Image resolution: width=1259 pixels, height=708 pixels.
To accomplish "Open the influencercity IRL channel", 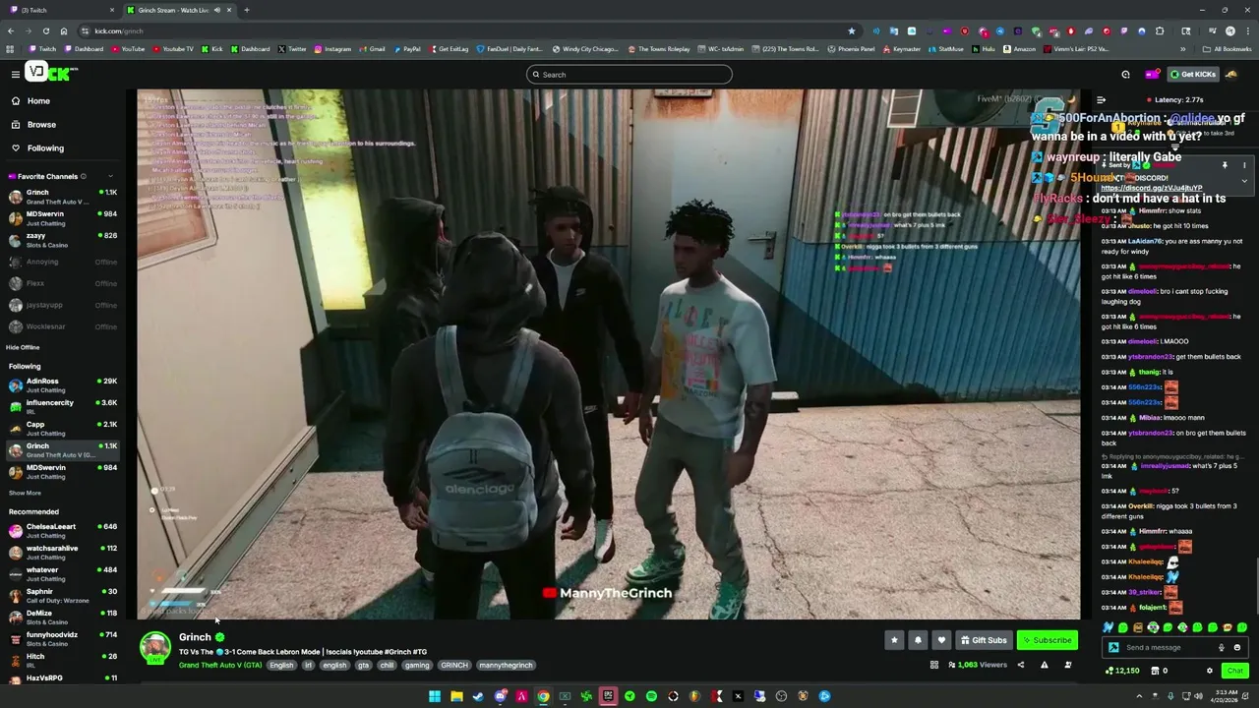I will pos(61,406).
